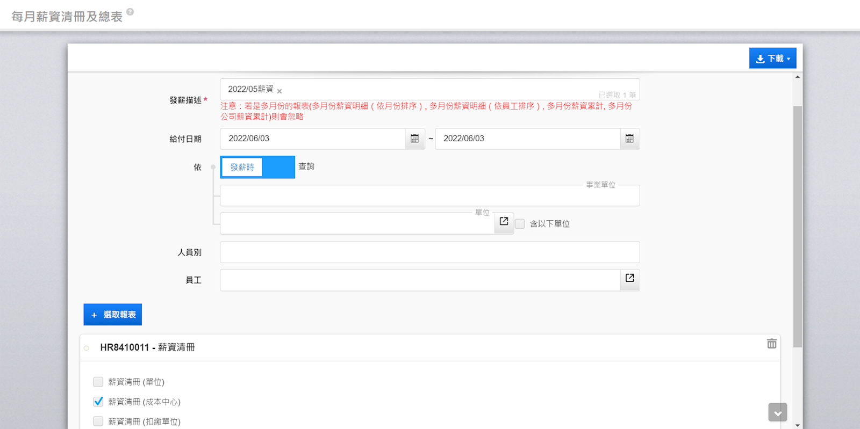Check the 薪資清冊 (扣繳單位) checkbox
This screenshot has height=429, width=860.
coord(98,421)
